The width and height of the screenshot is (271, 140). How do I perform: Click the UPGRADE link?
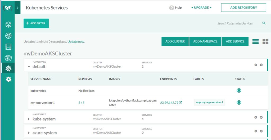coord(201,8)
